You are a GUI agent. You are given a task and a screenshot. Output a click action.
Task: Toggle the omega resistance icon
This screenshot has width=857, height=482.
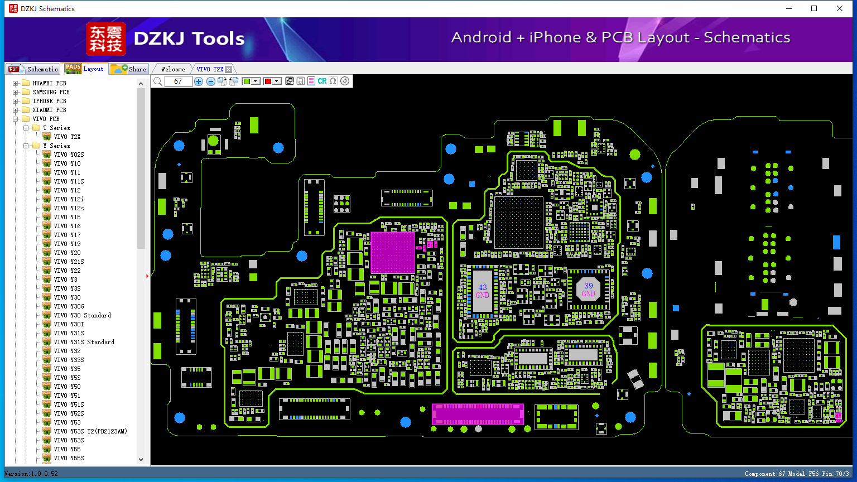click(333, 81)
